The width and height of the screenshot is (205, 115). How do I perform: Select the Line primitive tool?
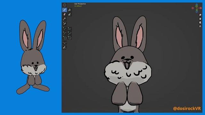[64, 29]
